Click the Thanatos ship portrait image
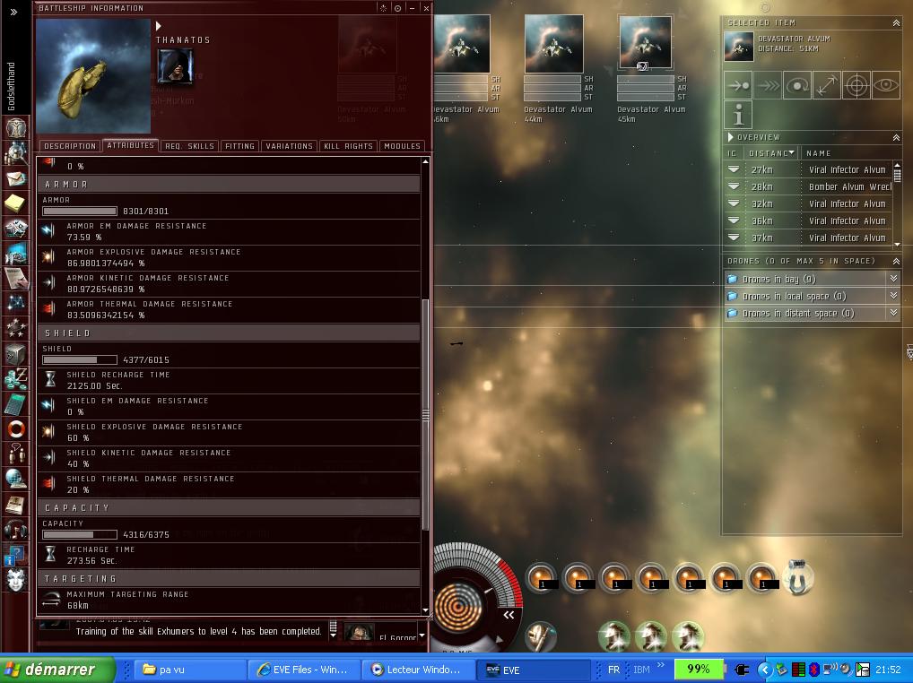The width and height of the screenshot is (913, 683). click(x=93, y=76)
